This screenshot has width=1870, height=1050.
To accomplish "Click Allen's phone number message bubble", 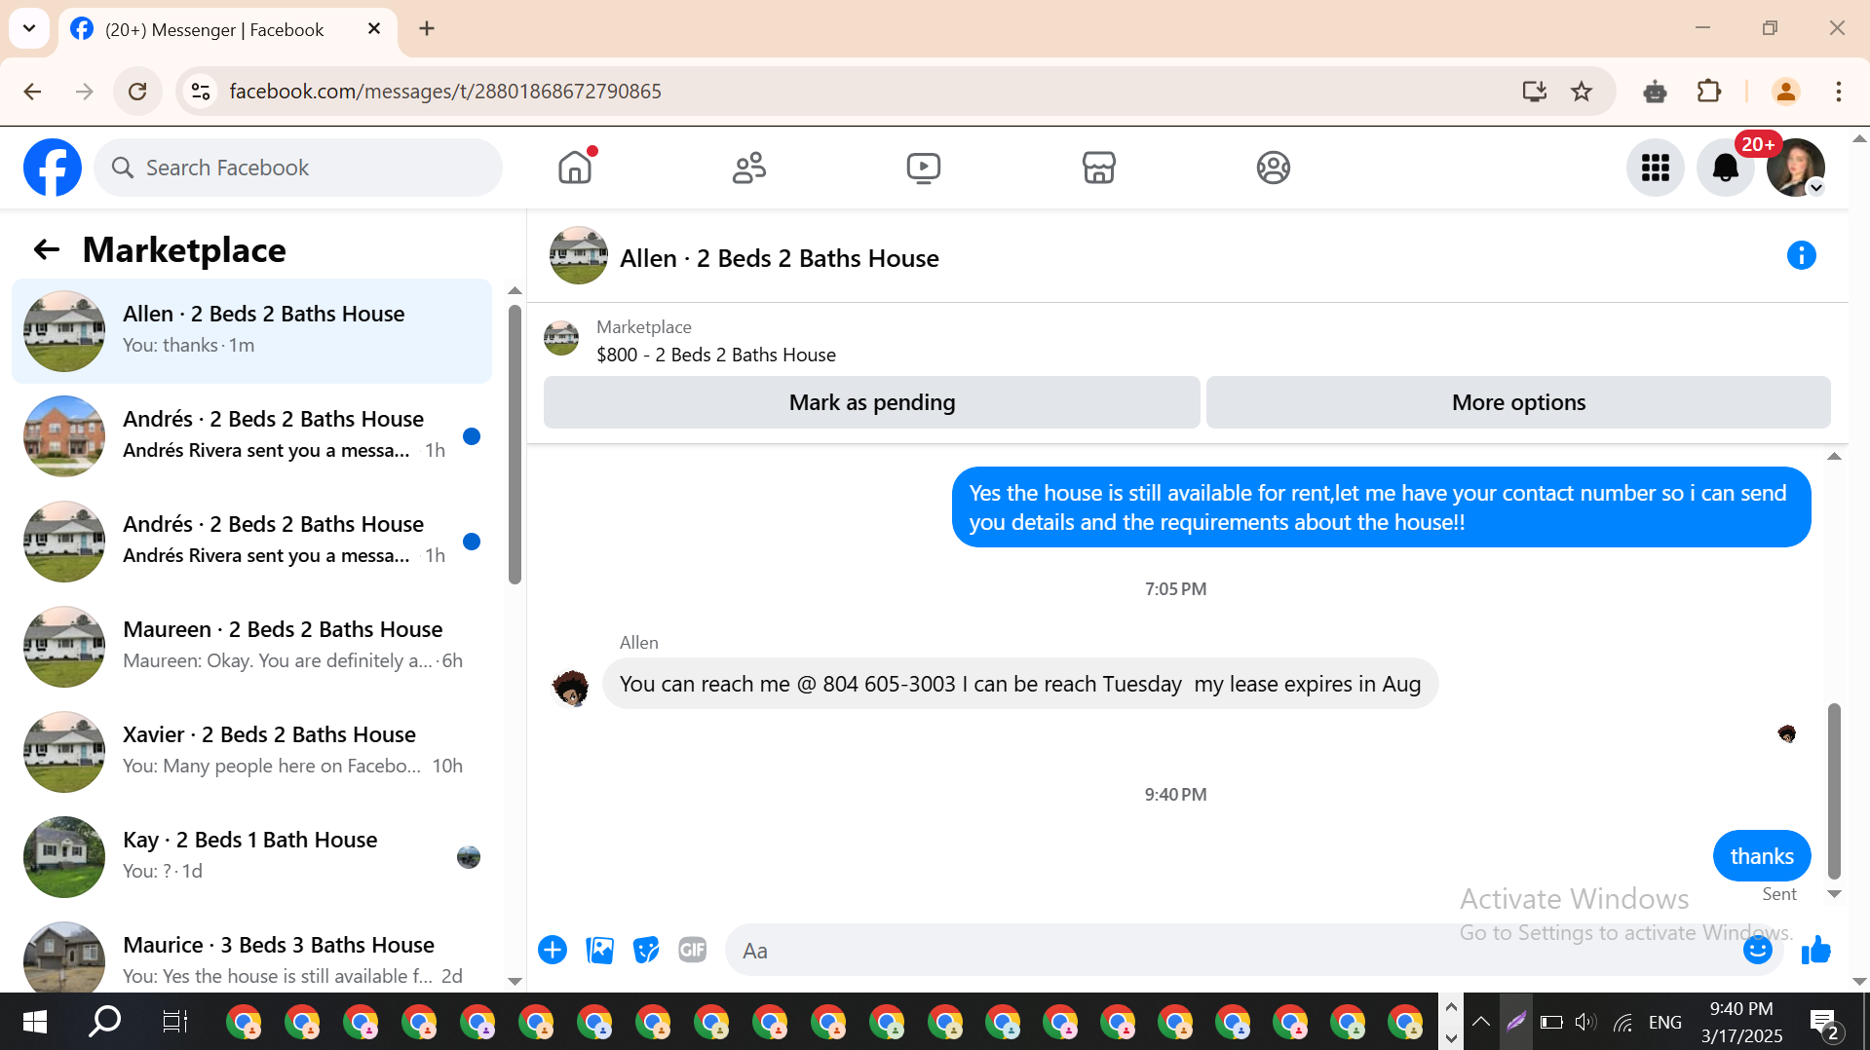I will click(x=1020, y=684).
